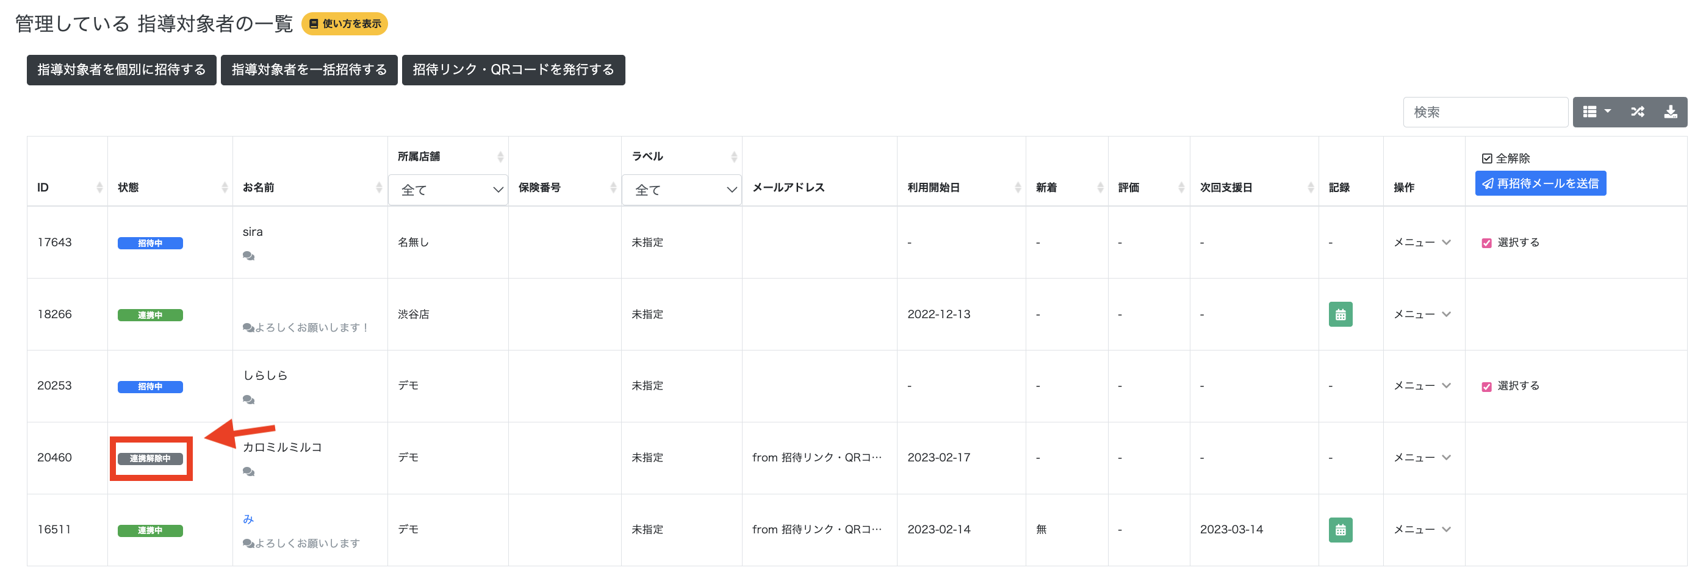Click the shuffle icon in the table toolbar
The image size is (1706, 573).
pyautogui.click(x=1637, y=112)
